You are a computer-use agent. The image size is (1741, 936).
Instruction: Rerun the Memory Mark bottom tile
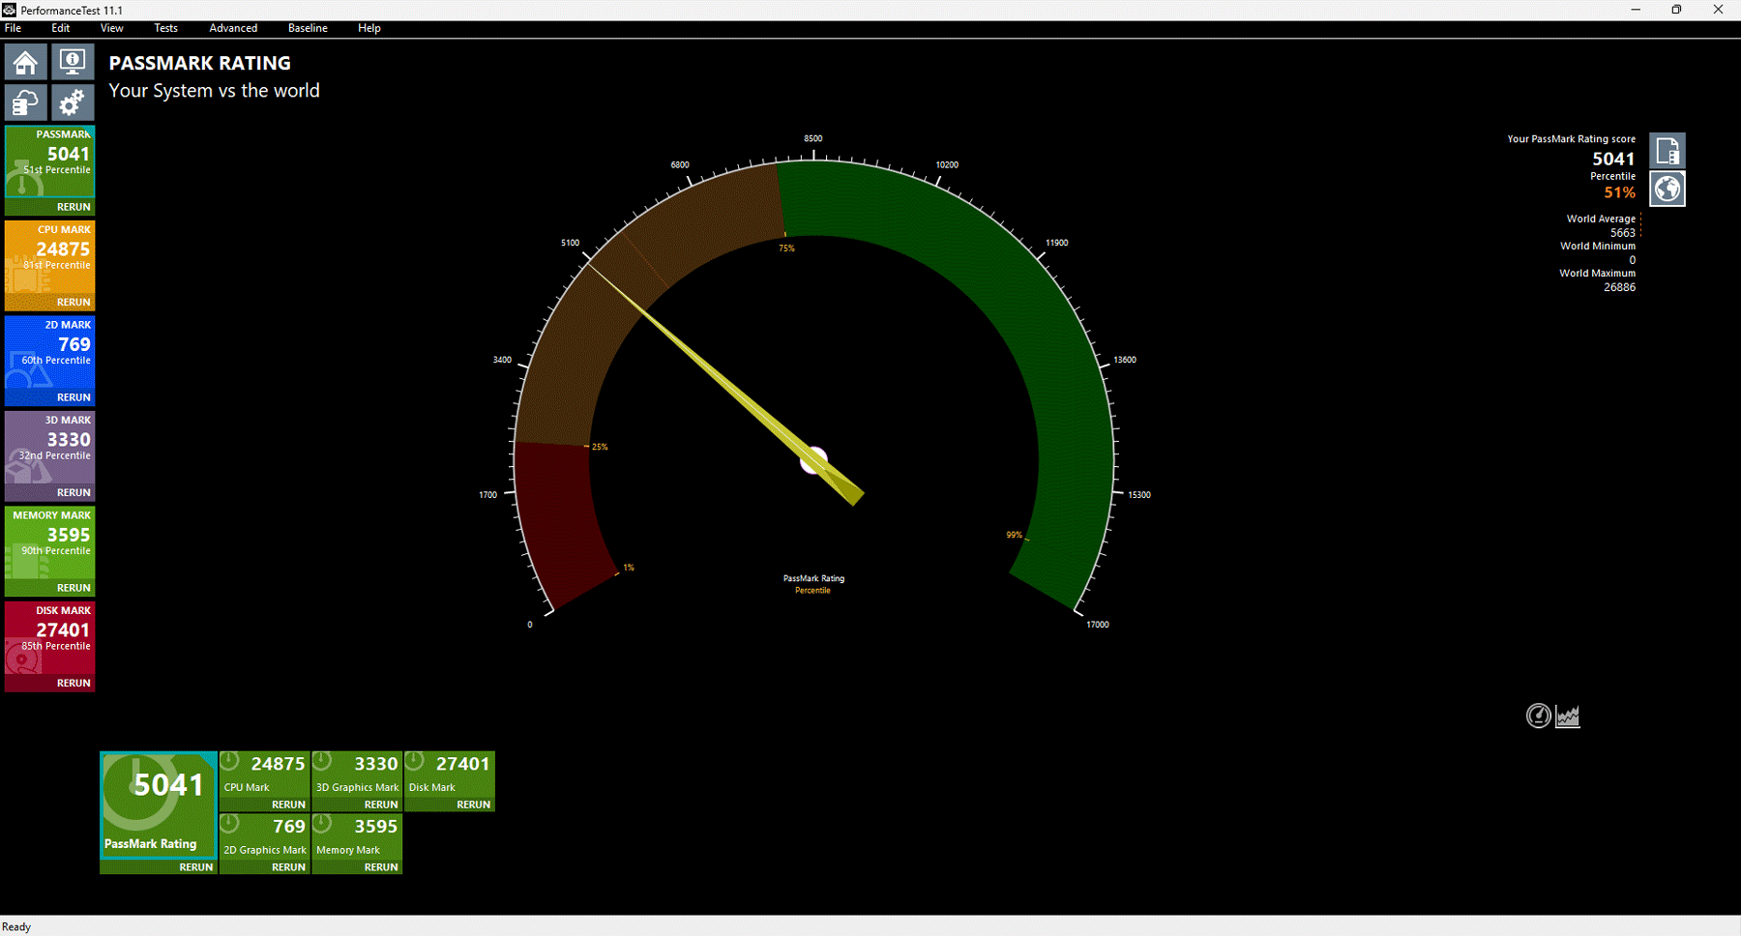pyautogui.click(x=381, y=867)
